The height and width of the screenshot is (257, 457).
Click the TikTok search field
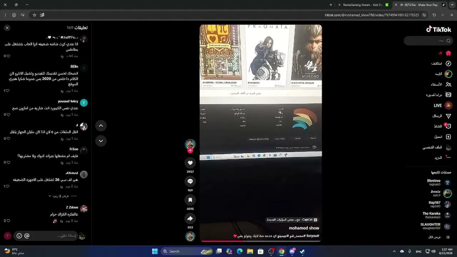pos(428,41)
